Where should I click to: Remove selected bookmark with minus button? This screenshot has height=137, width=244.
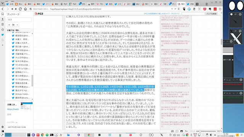click(17, 25)
